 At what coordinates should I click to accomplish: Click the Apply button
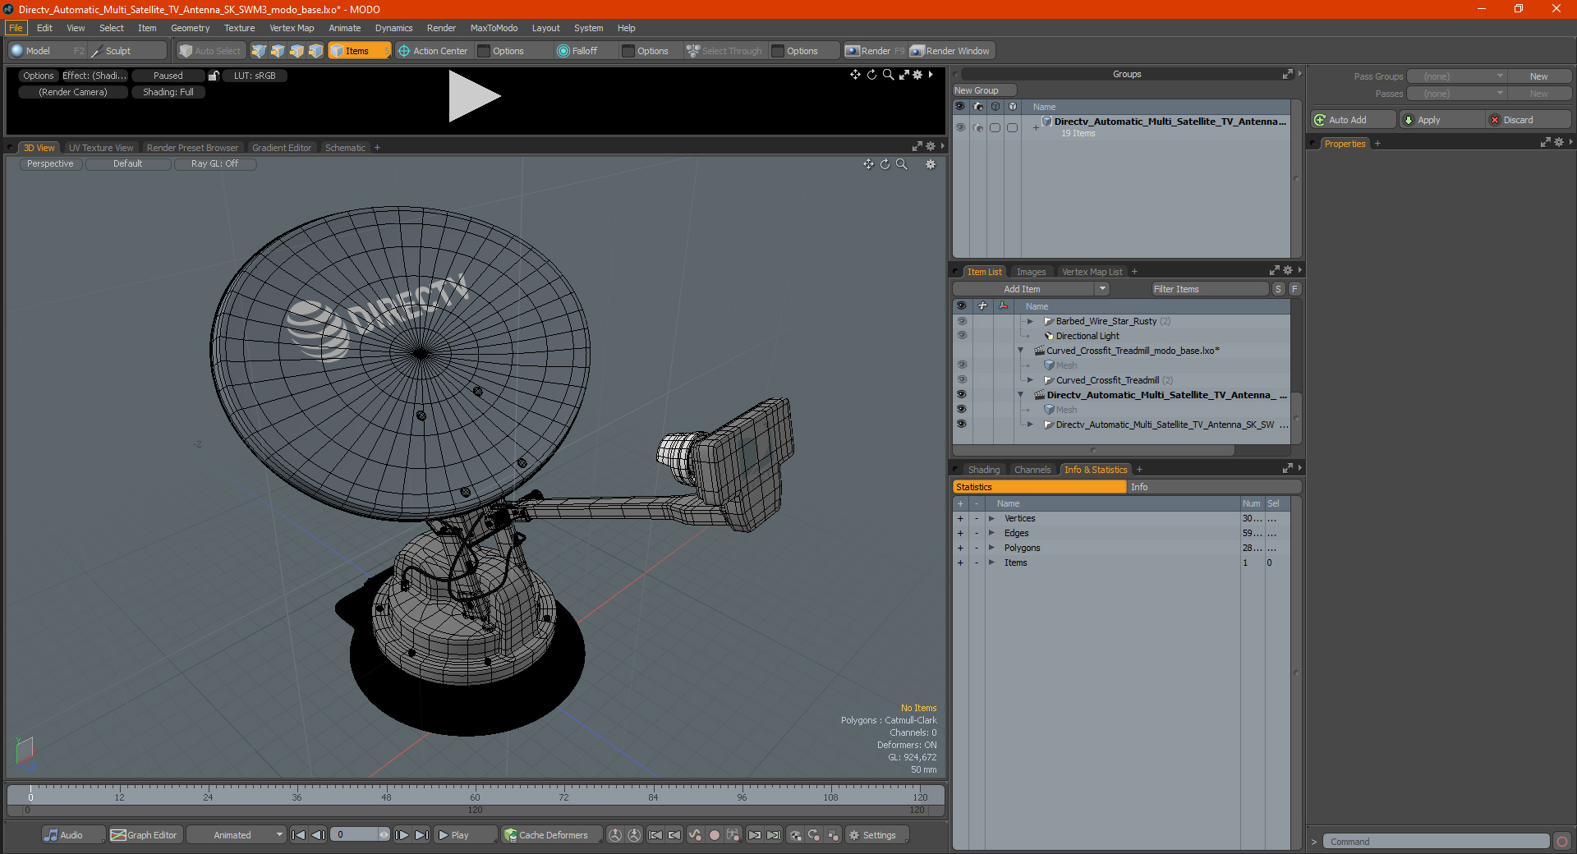tap(1441, 120)
